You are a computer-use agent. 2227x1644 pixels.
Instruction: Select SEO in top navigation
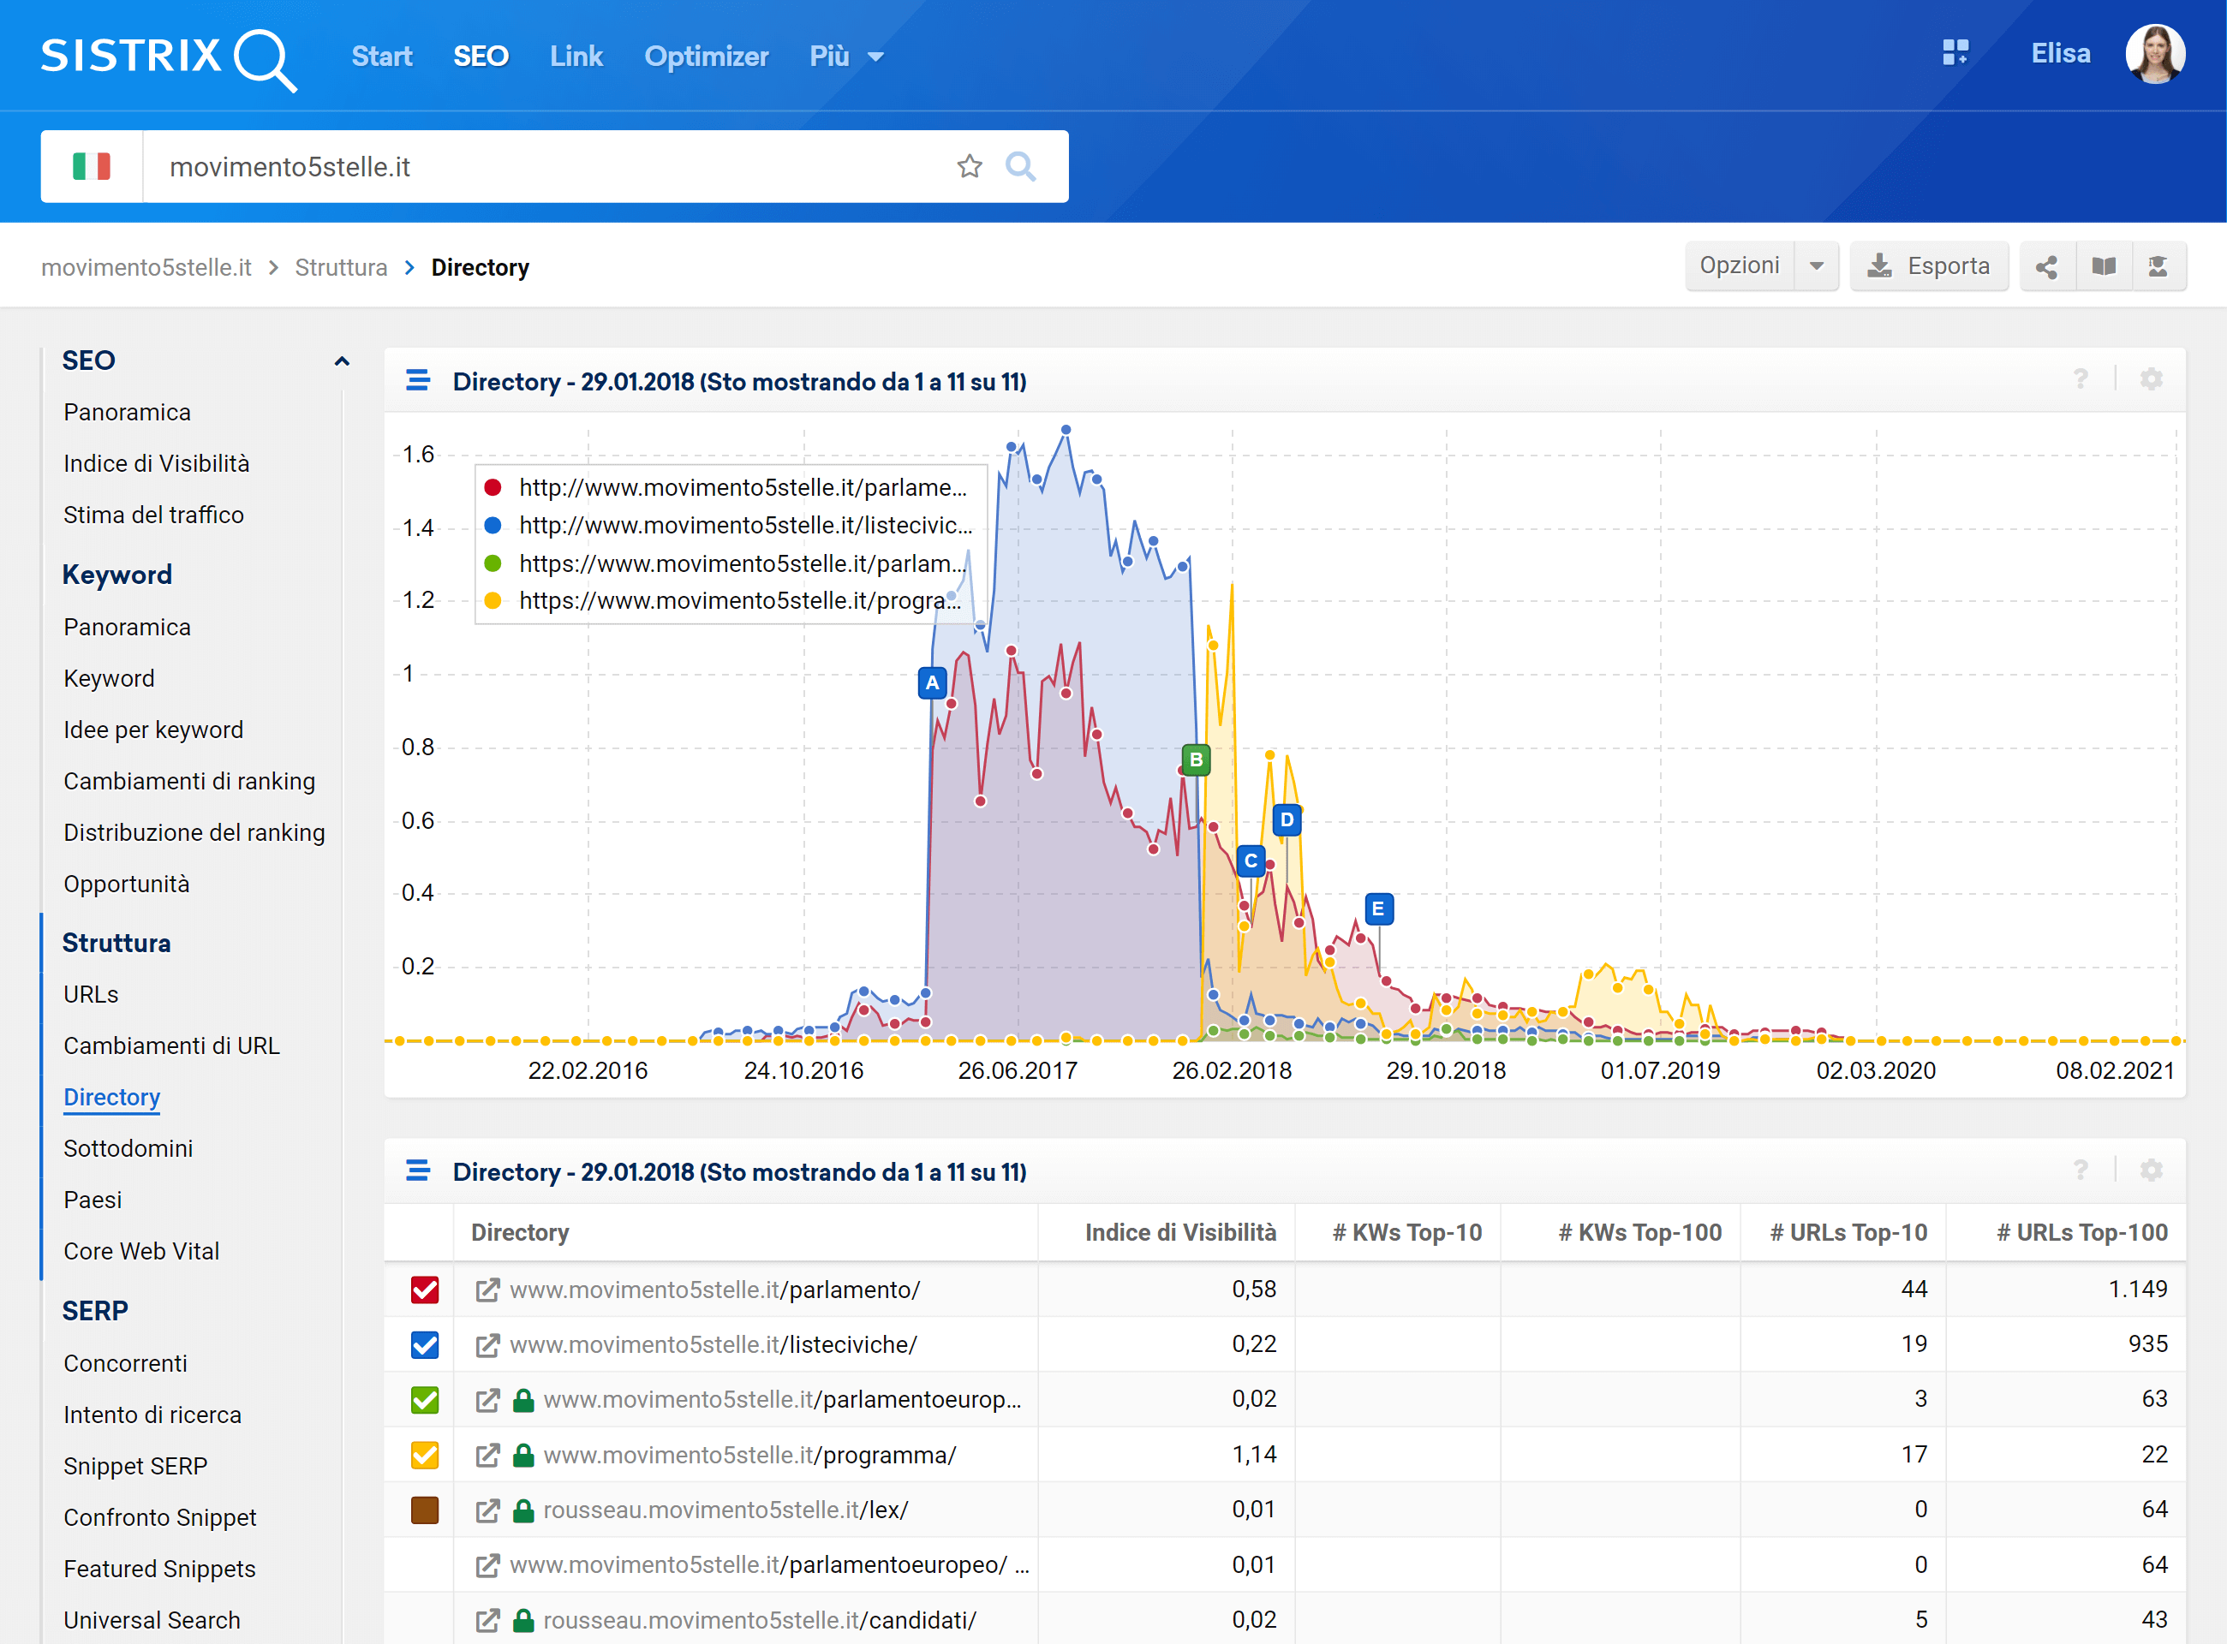coord(481,57)
